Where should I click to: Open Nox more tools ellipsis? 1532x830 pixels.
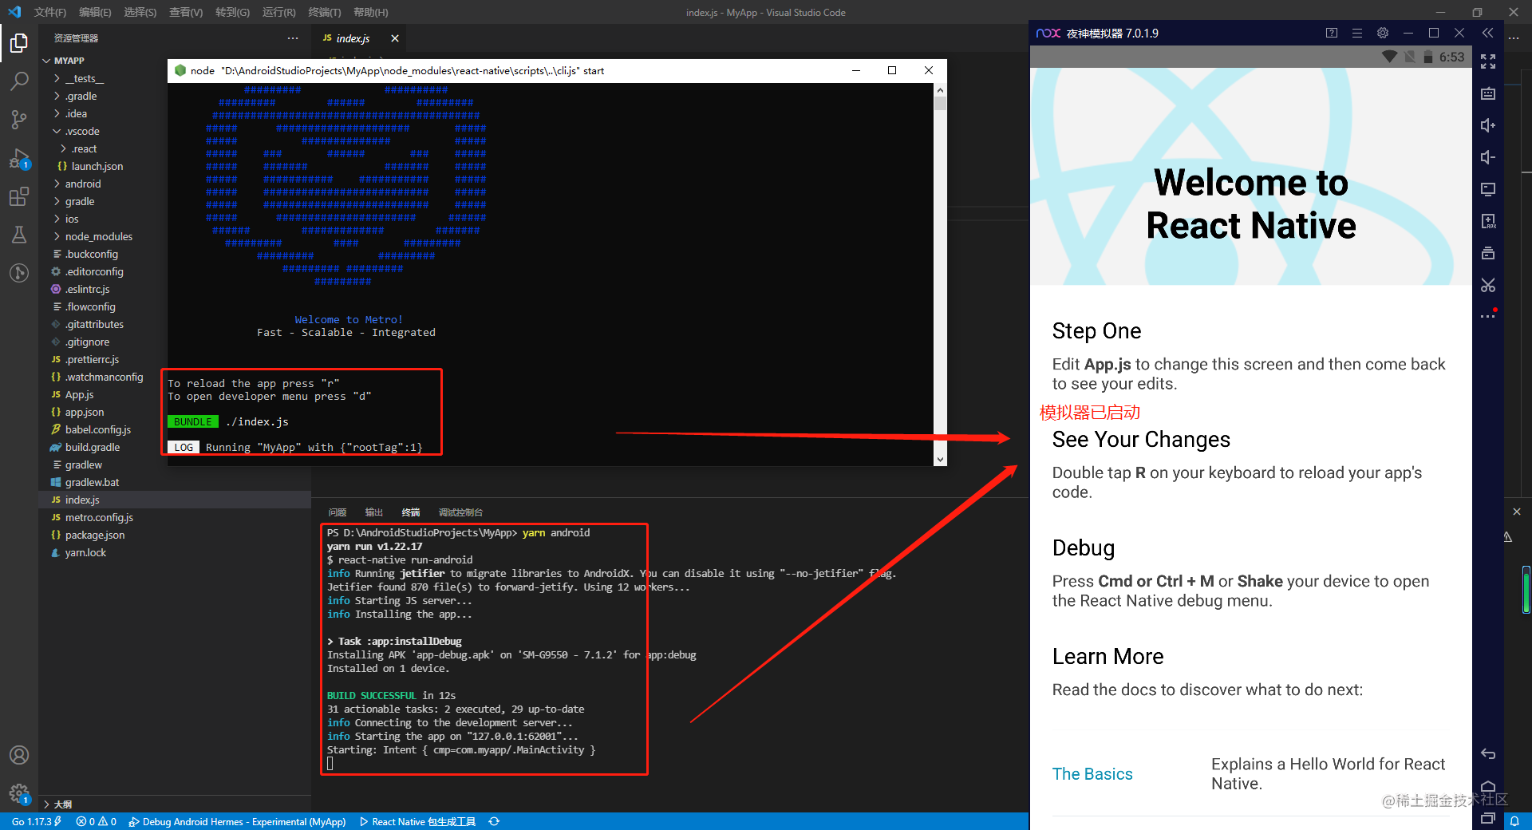1488,316
